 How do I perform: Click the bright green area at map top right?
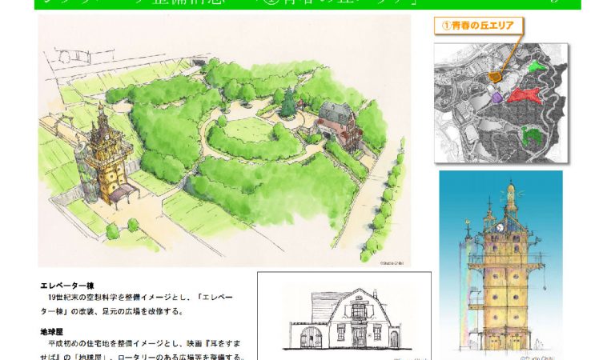[x=537, y=66]
